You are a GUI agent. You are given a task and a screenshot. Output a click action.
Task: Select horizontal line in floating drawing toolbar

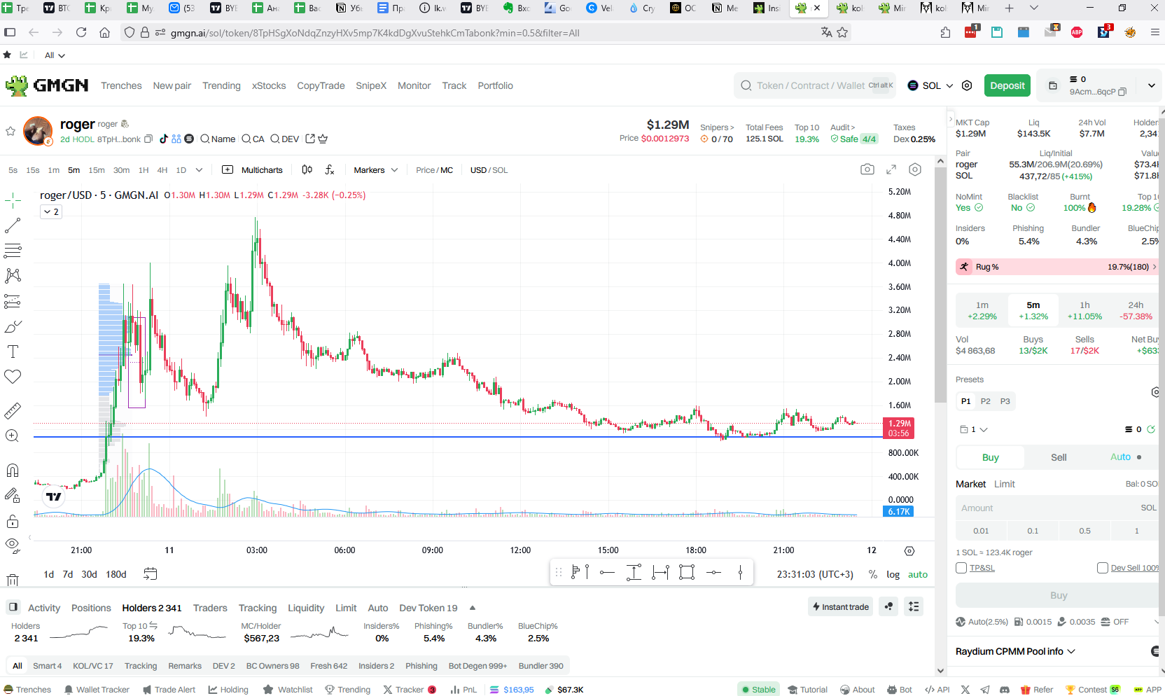pyautogui.click(x=607, y=573)
